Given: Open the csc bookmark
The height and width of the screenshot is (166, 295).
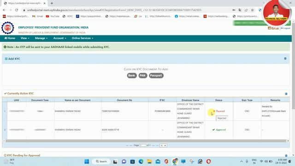Looking at the screenshot, I should [x=138, y=17].
